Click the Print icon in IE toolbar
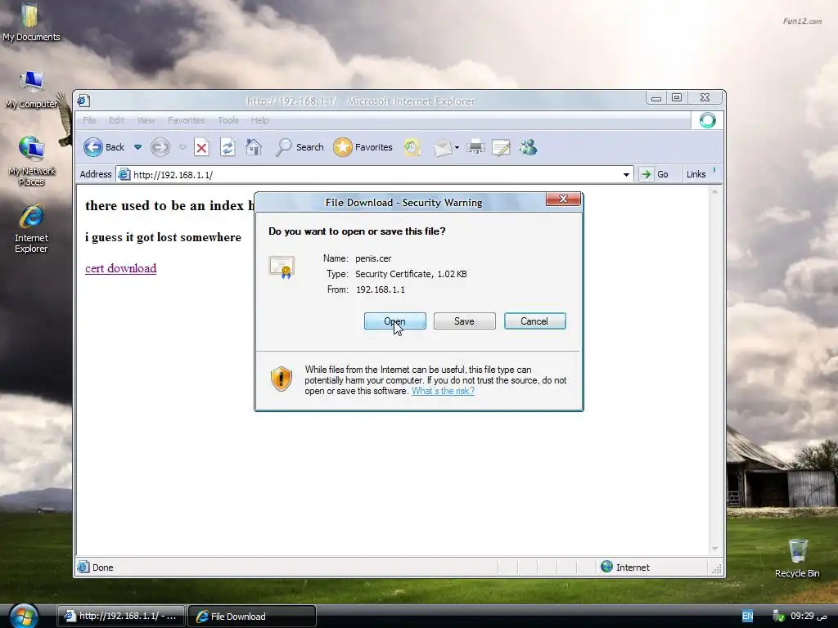 pos(475,147)
